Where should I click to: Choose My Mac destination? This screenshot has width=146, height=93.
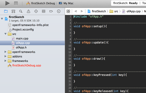pyautogui.click(x=66, y=3)
